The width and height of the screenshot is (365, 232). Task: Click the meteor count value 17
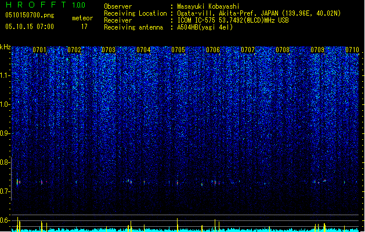(84, 27)
